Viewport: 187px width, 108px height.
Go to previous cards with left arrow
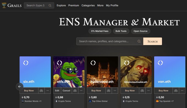point(20,87)
